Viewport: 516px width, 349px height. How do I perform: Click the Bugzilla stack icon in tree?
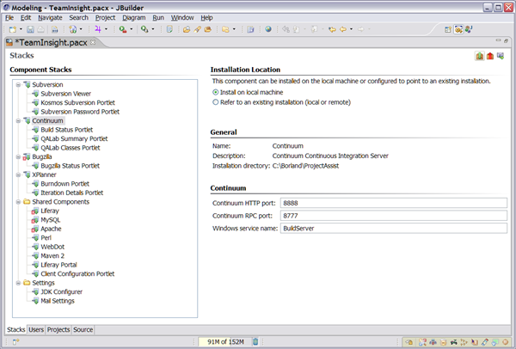[x=27, y=156]
